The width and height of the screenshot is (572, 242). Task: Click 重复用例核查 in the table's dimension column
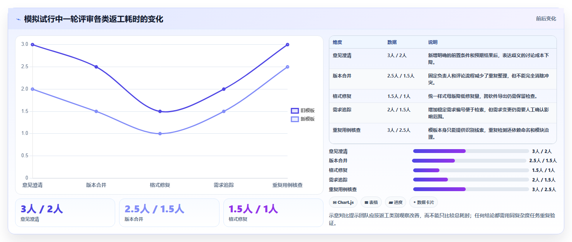[x=347, y=130]
